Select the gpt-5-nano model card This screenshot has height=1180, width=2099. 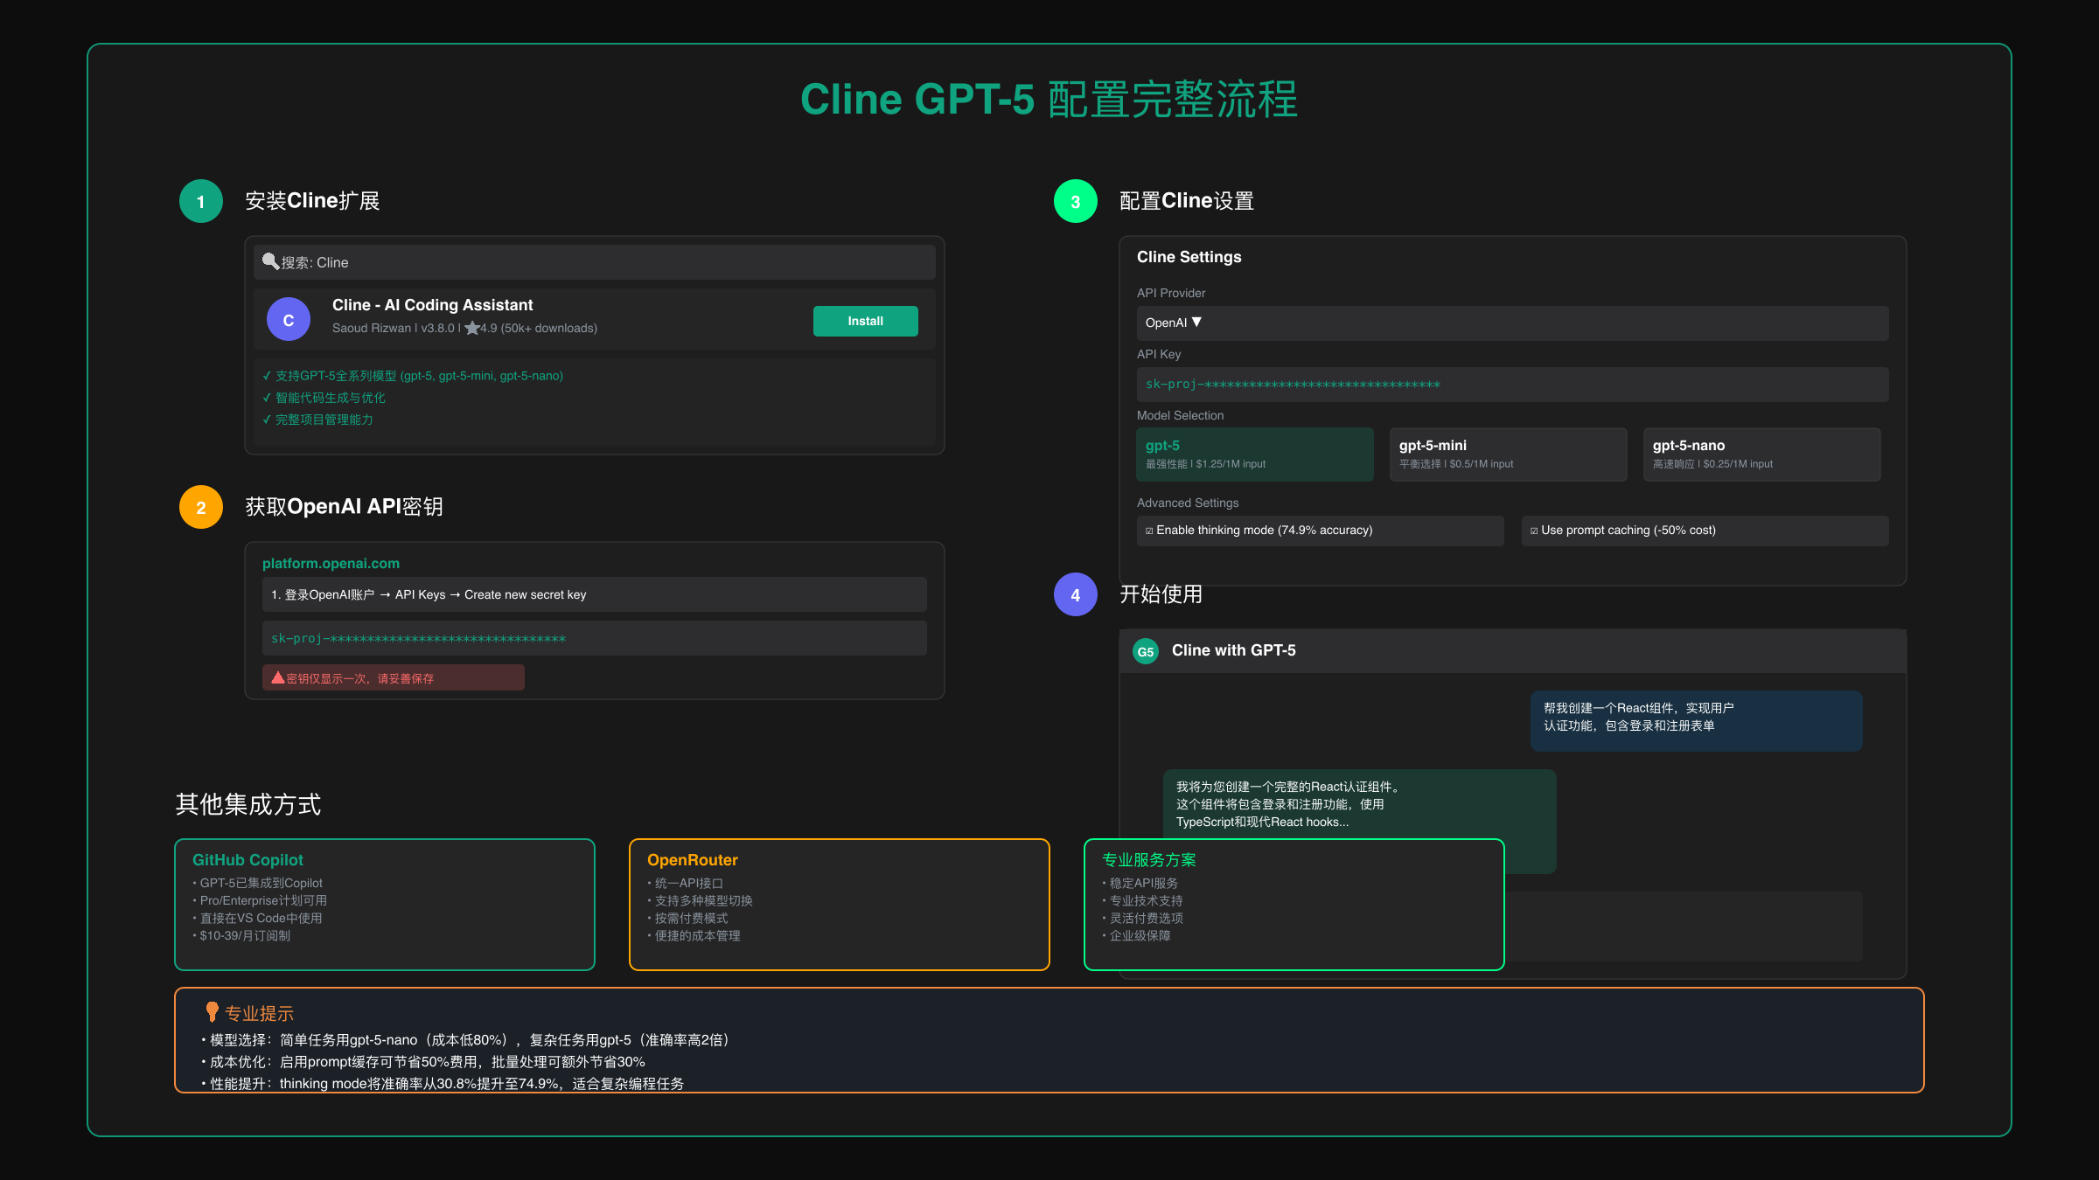pos(1762,455)
